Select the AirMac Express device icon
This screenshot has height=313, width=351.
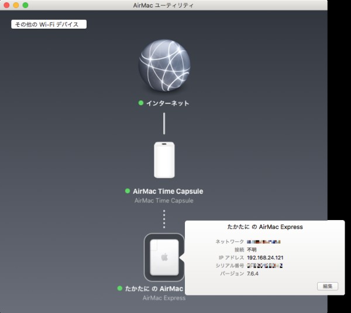164,258
